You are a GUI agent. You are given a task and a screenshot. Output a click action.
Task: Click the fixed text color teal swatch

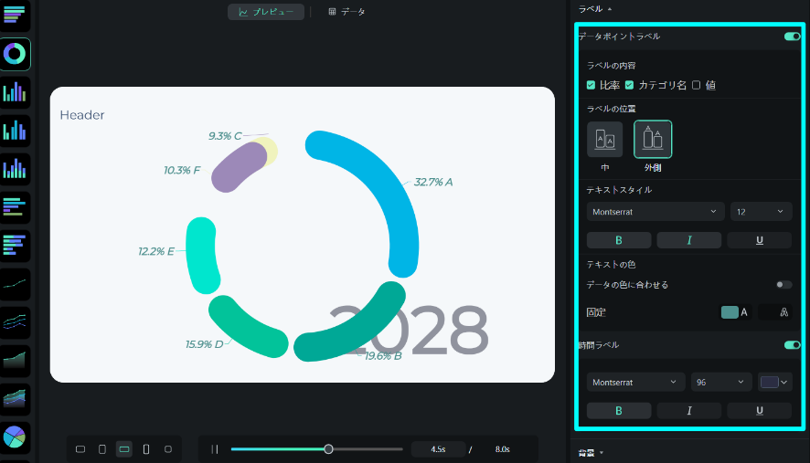pos(730,312)
